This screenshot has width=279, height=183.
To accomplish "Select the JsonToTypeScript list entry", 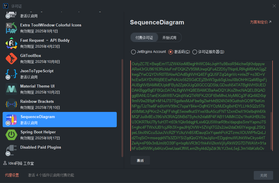I will pos(60,74).
